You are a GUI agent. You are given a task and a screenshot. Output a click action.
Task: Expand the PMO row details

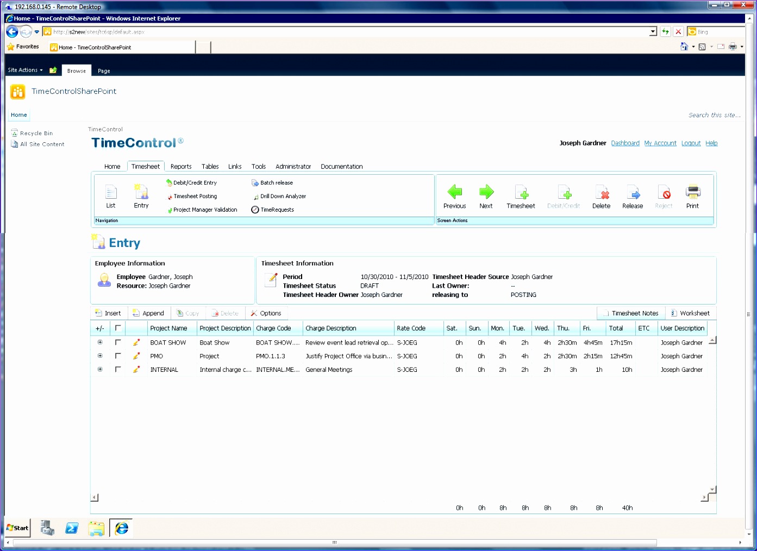point(100,356)
